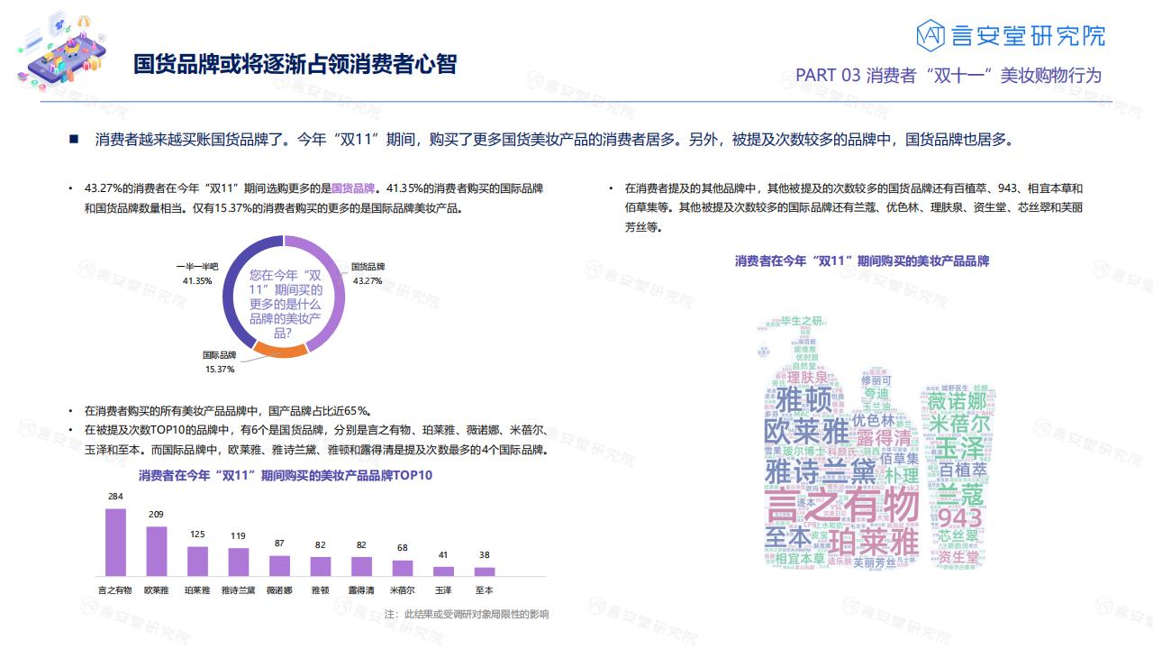1153x649 pixels.
Task: Click the 雅顿 bar in chart
Action: point(321,565)
